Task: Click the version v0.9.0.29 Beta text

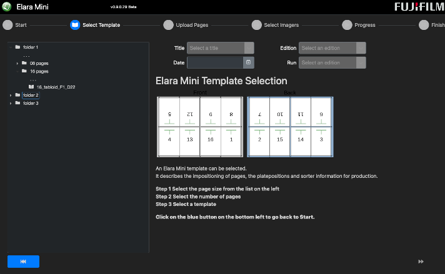Action: point(124,7)
